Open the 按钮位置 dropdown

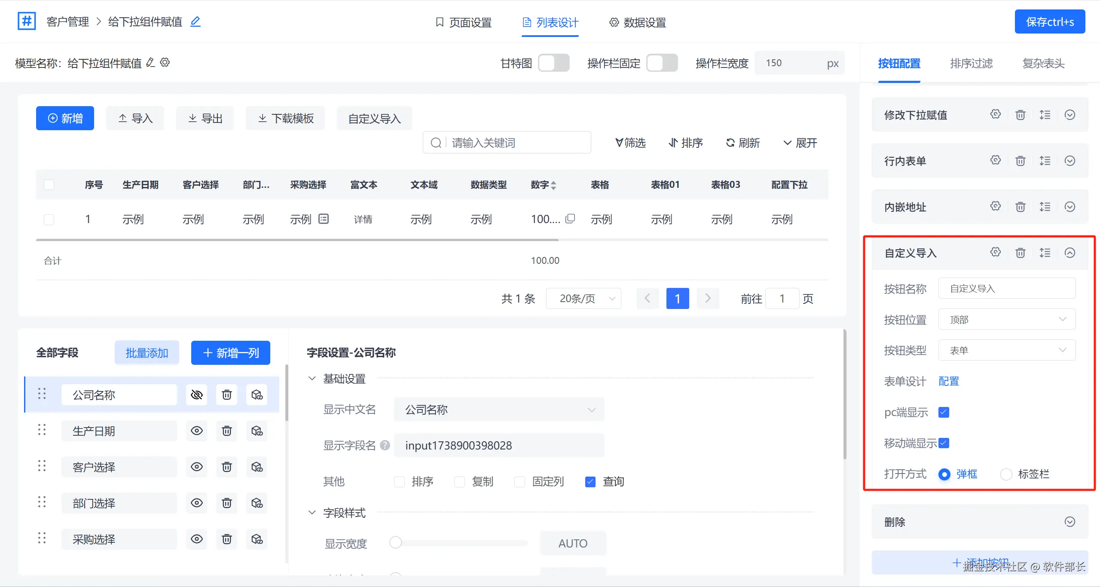click(x=1006, y=319)
